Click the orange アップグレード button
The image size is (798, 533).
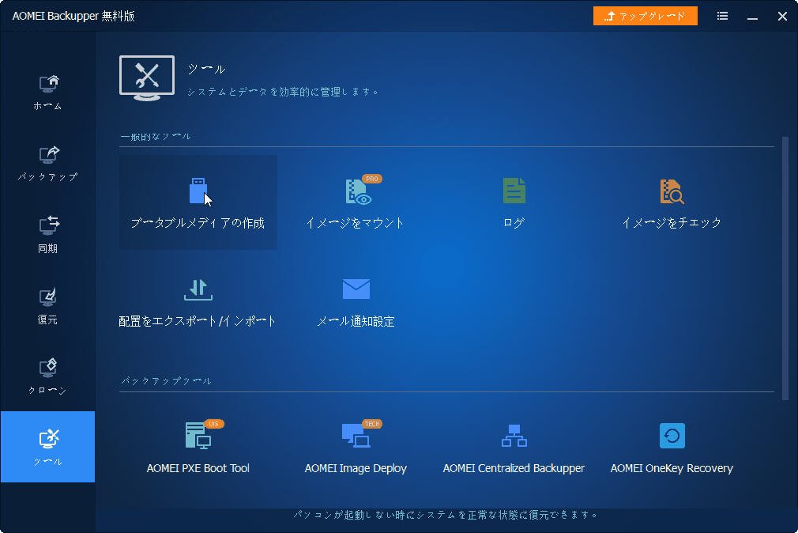point(646,16)
